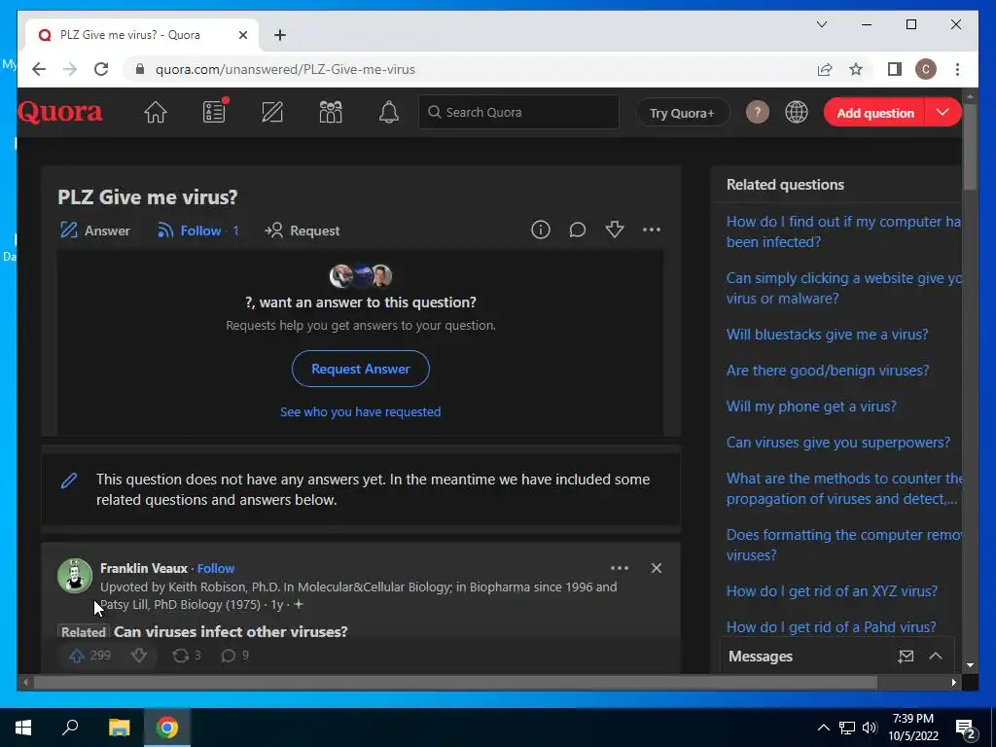
Task: Open the answer's 9 comments
Action: (235, 656)
